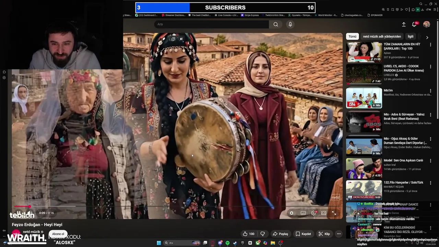The image size is (439, 247).
Task: Open YouTube notifications bell
Action: pyautogui.click(x=414, y=24)
